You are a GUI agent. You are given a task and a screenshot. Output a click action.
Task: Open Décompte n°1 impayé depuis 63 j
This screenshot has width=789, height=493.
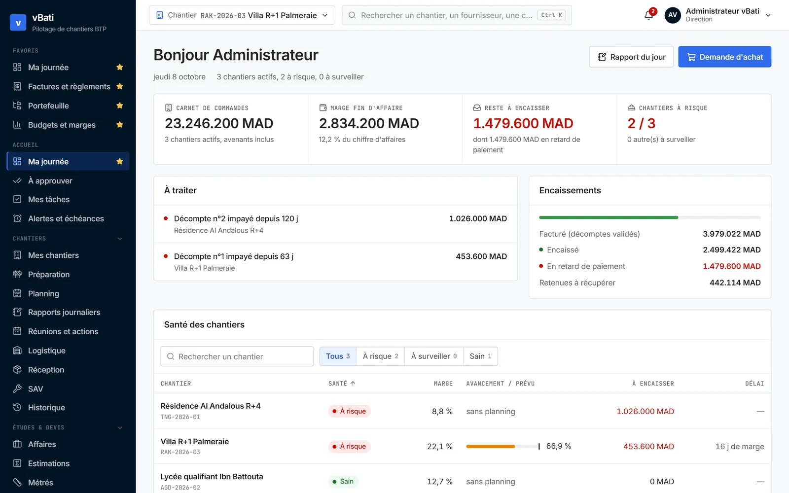pos(335,262)
